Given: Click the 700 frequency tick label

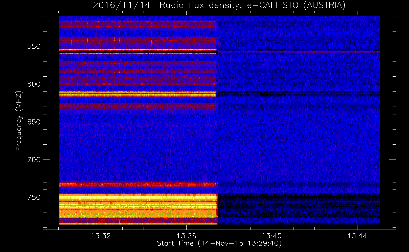Looking at the screenshot, I should pos(34,160).
